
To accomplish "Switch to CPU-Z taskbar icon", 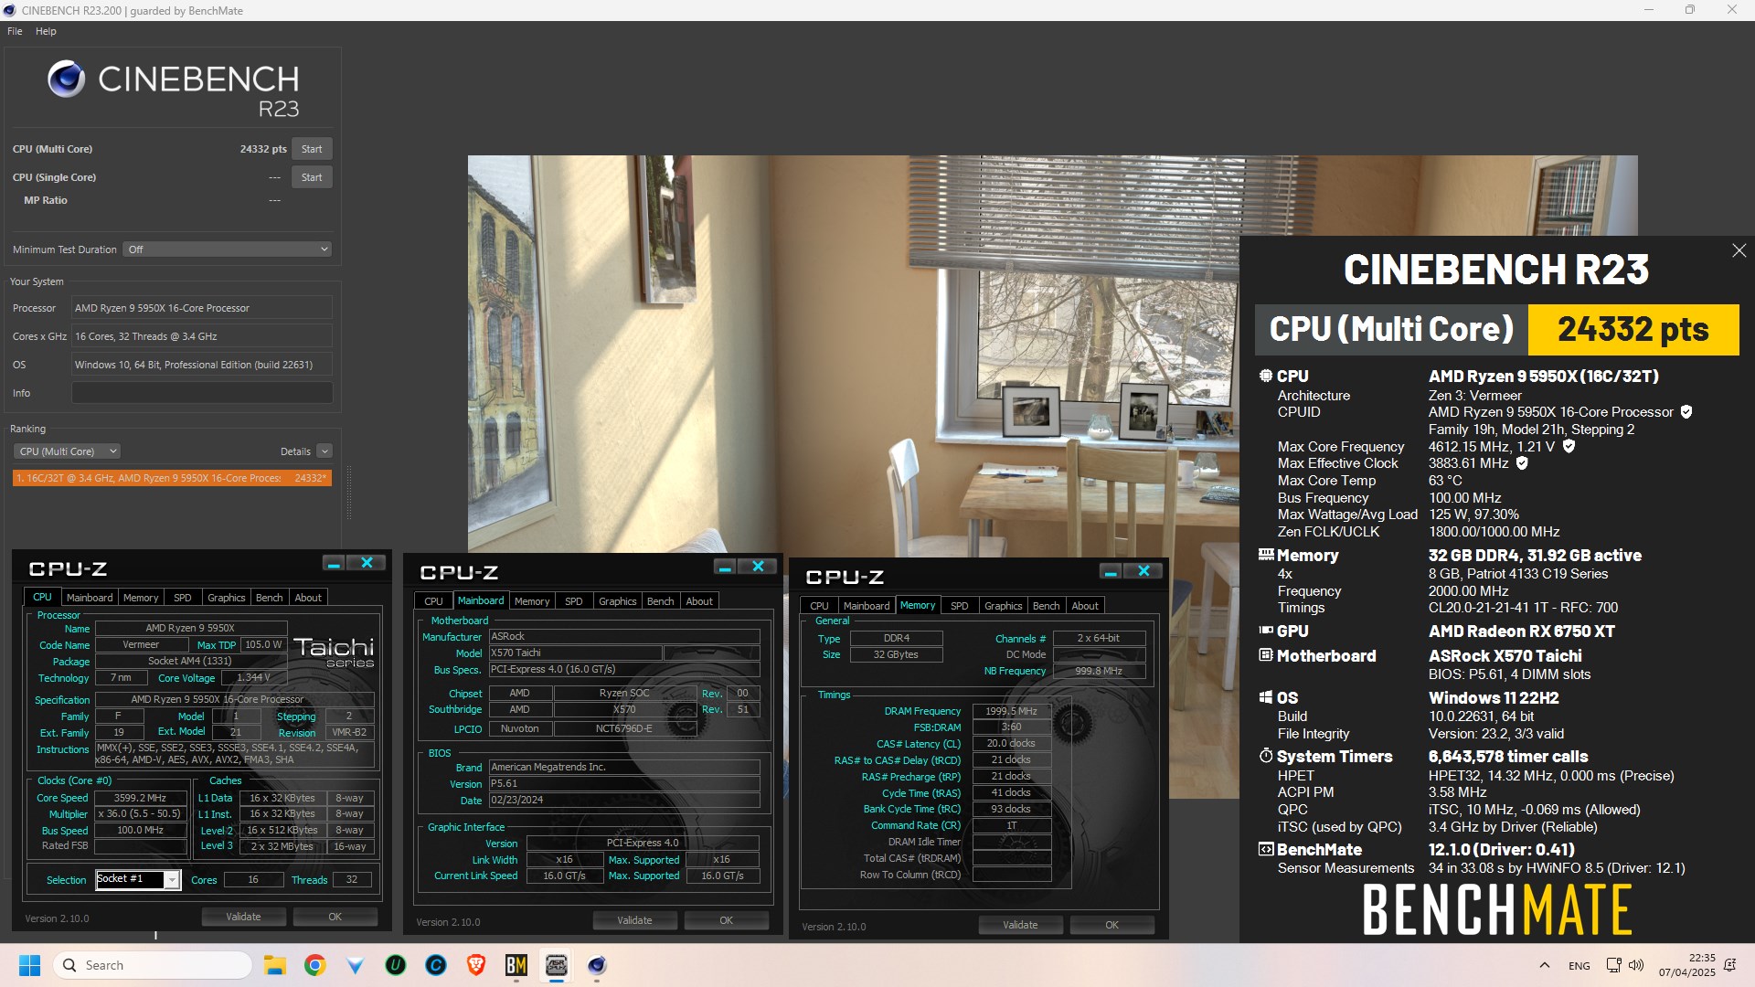I will (x=557, y=965).
